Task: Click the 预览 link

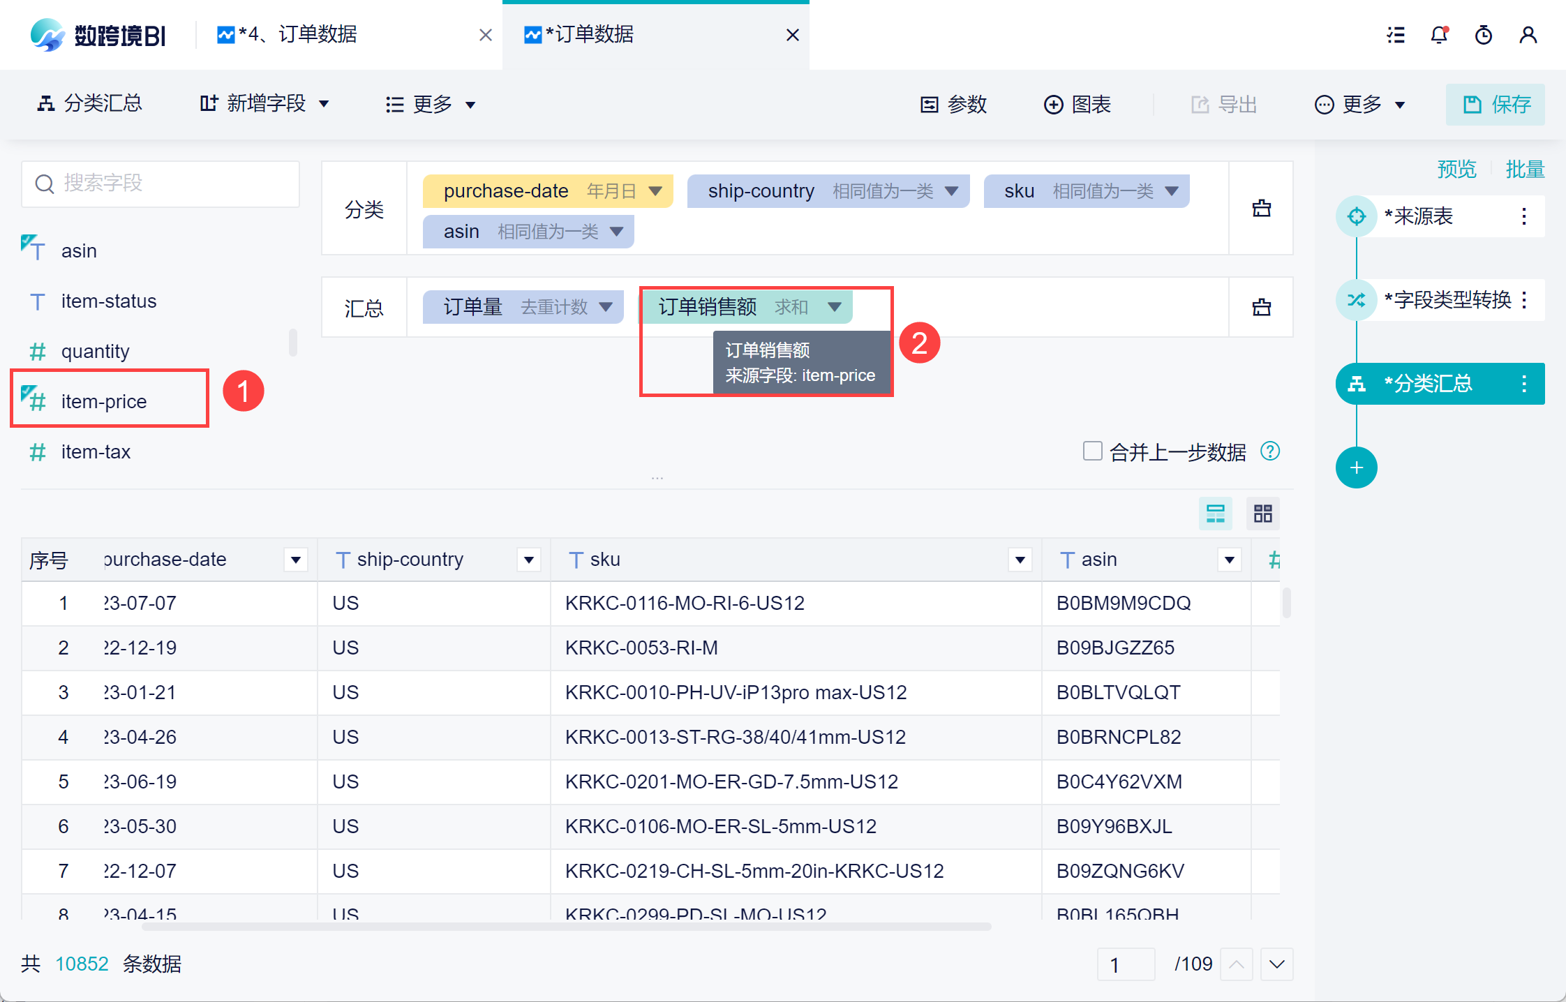Action: [x=1456, y=170]
